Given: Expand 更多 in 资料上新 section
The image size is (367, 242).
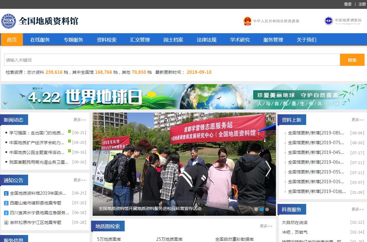Looking at the screenshot, I should point(358,120).
